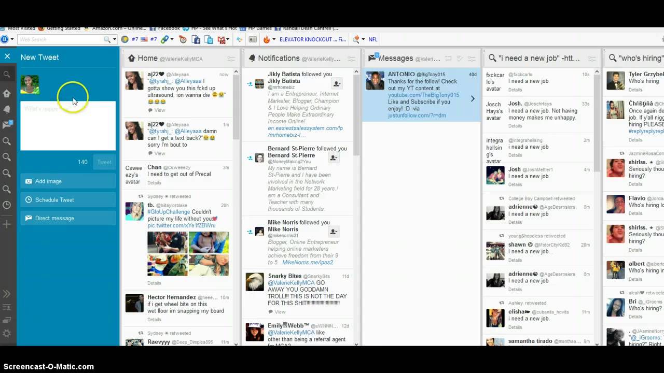
Task: Click Snarky Bites eagle avatar
Action: pos(255,281)
